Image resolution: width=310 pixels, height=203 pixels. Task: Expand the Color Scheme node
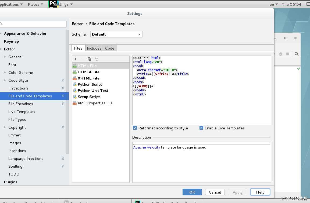coord(5,72)
